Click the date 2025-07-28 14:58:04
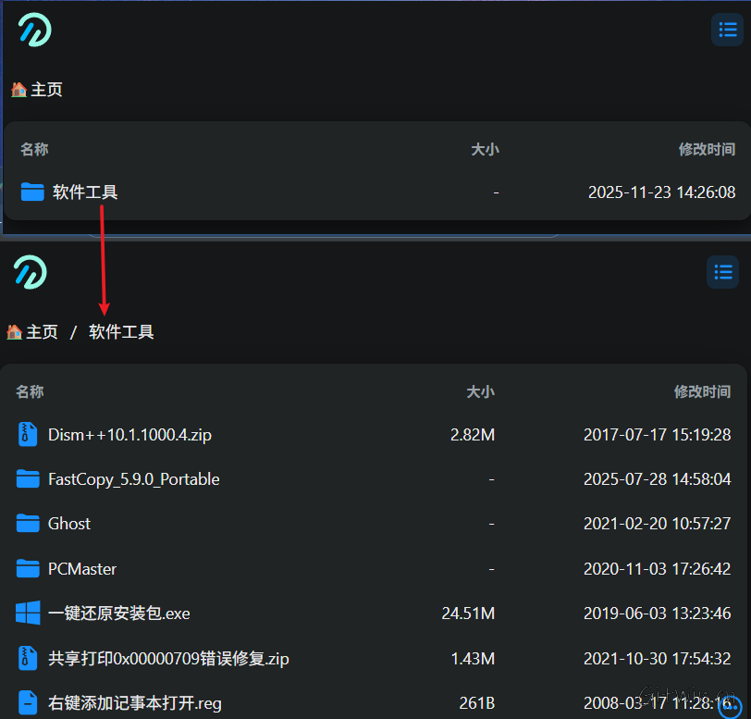The width and height of the screenshot is (751, 719). coord(657,479)
